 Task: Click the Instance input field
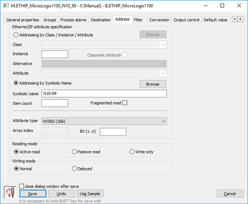[55, 54]
